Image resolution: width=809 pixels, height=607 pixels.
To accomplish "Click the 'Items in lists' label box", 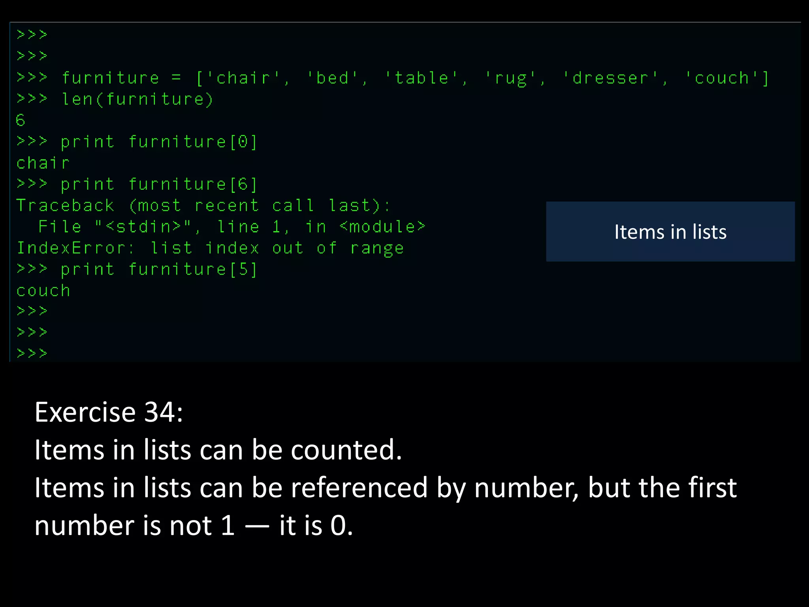I will [670, 232].
